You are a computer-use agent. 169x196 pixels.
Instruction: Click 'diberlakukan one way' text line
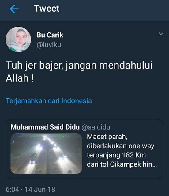tap(121, 146)
